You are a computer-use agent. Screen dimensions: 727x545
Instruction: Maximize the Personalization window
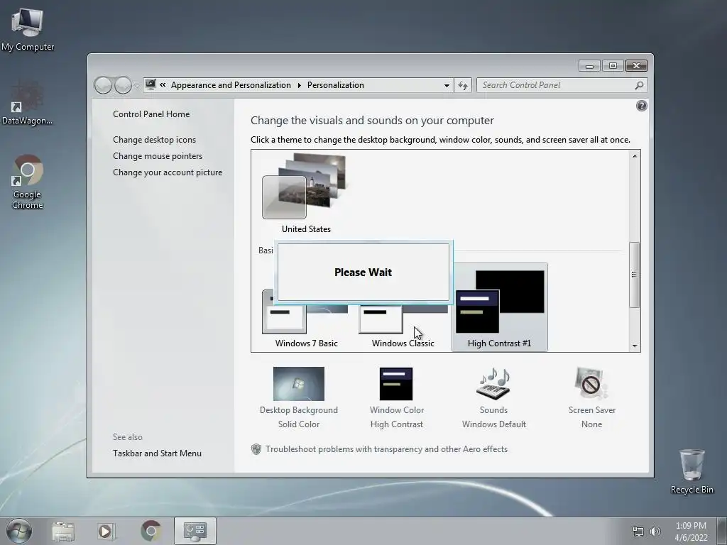point(613,66)
